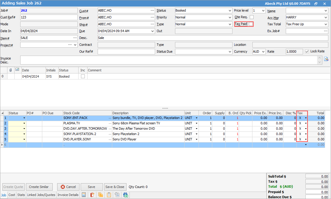Click the pane splitter dots above stock grid

click(165, 108)
